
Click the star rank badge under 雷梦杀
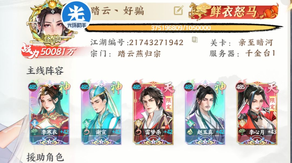[153, 142]
